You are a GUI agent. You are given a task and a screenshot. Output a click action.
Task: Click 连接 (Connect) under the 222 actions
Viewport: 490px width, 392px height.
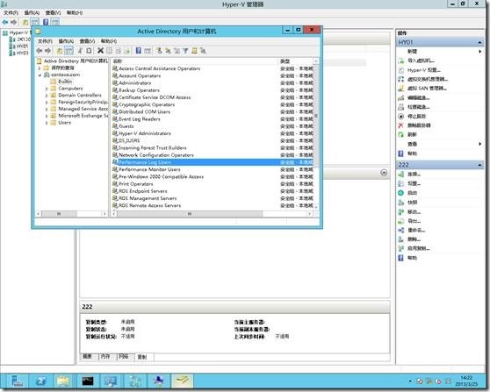(x=414, y=175)
